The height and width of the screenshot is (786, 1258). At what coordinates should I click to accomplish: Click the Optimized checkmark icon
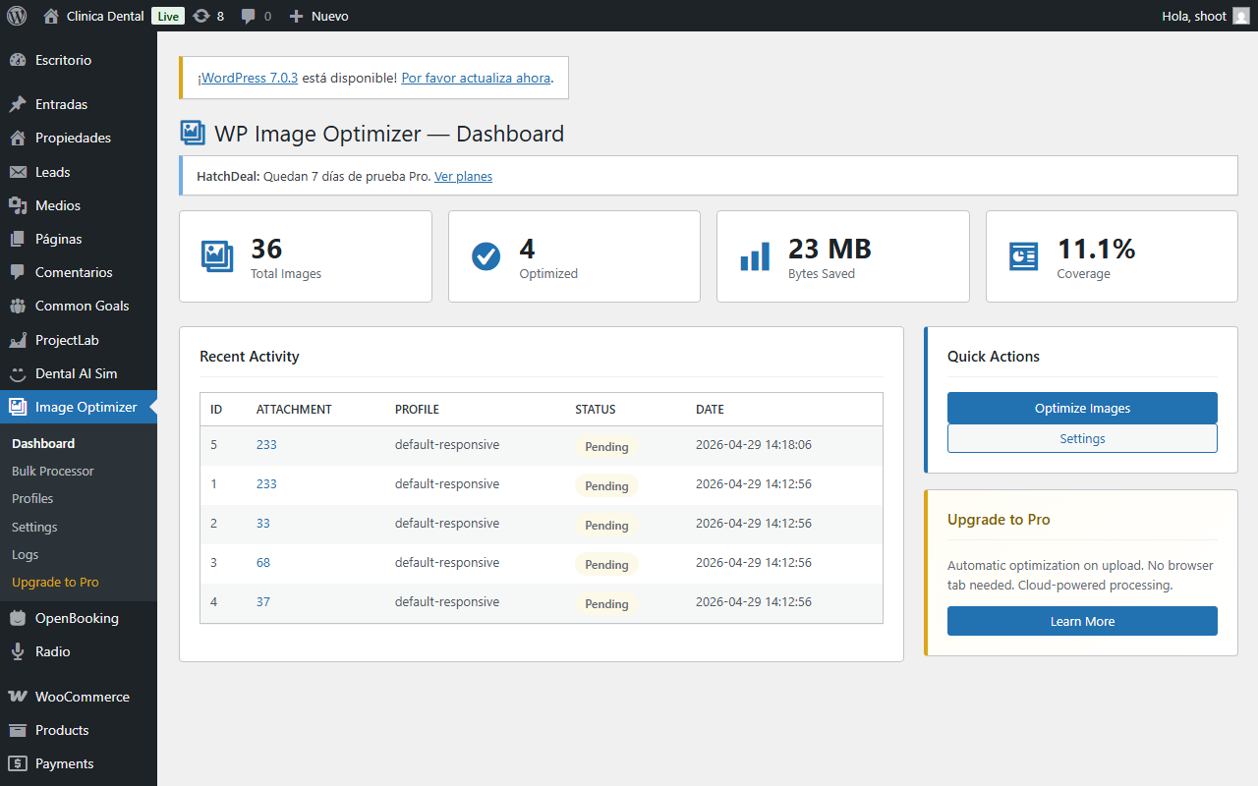point(486,256)
